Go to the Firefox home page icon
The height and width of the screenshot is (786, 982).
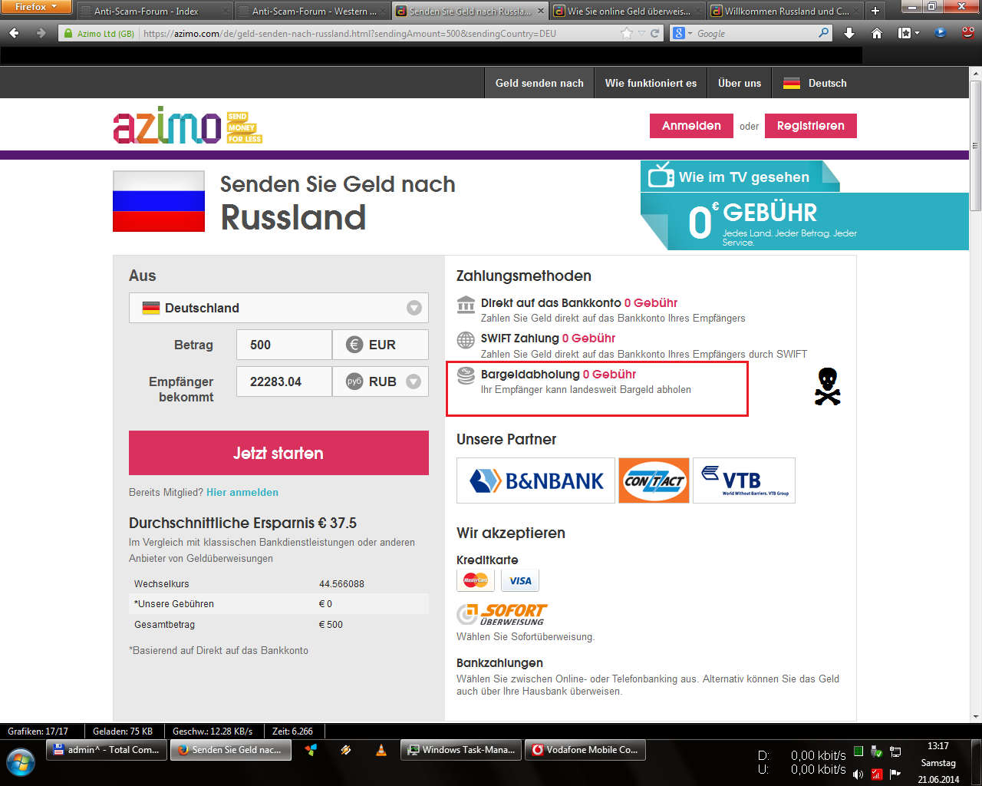877,33
